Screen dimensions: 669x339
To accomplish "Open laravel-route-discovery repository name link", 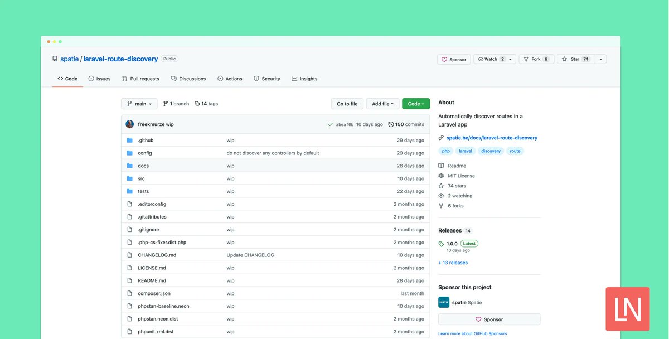I will point(120,59).
